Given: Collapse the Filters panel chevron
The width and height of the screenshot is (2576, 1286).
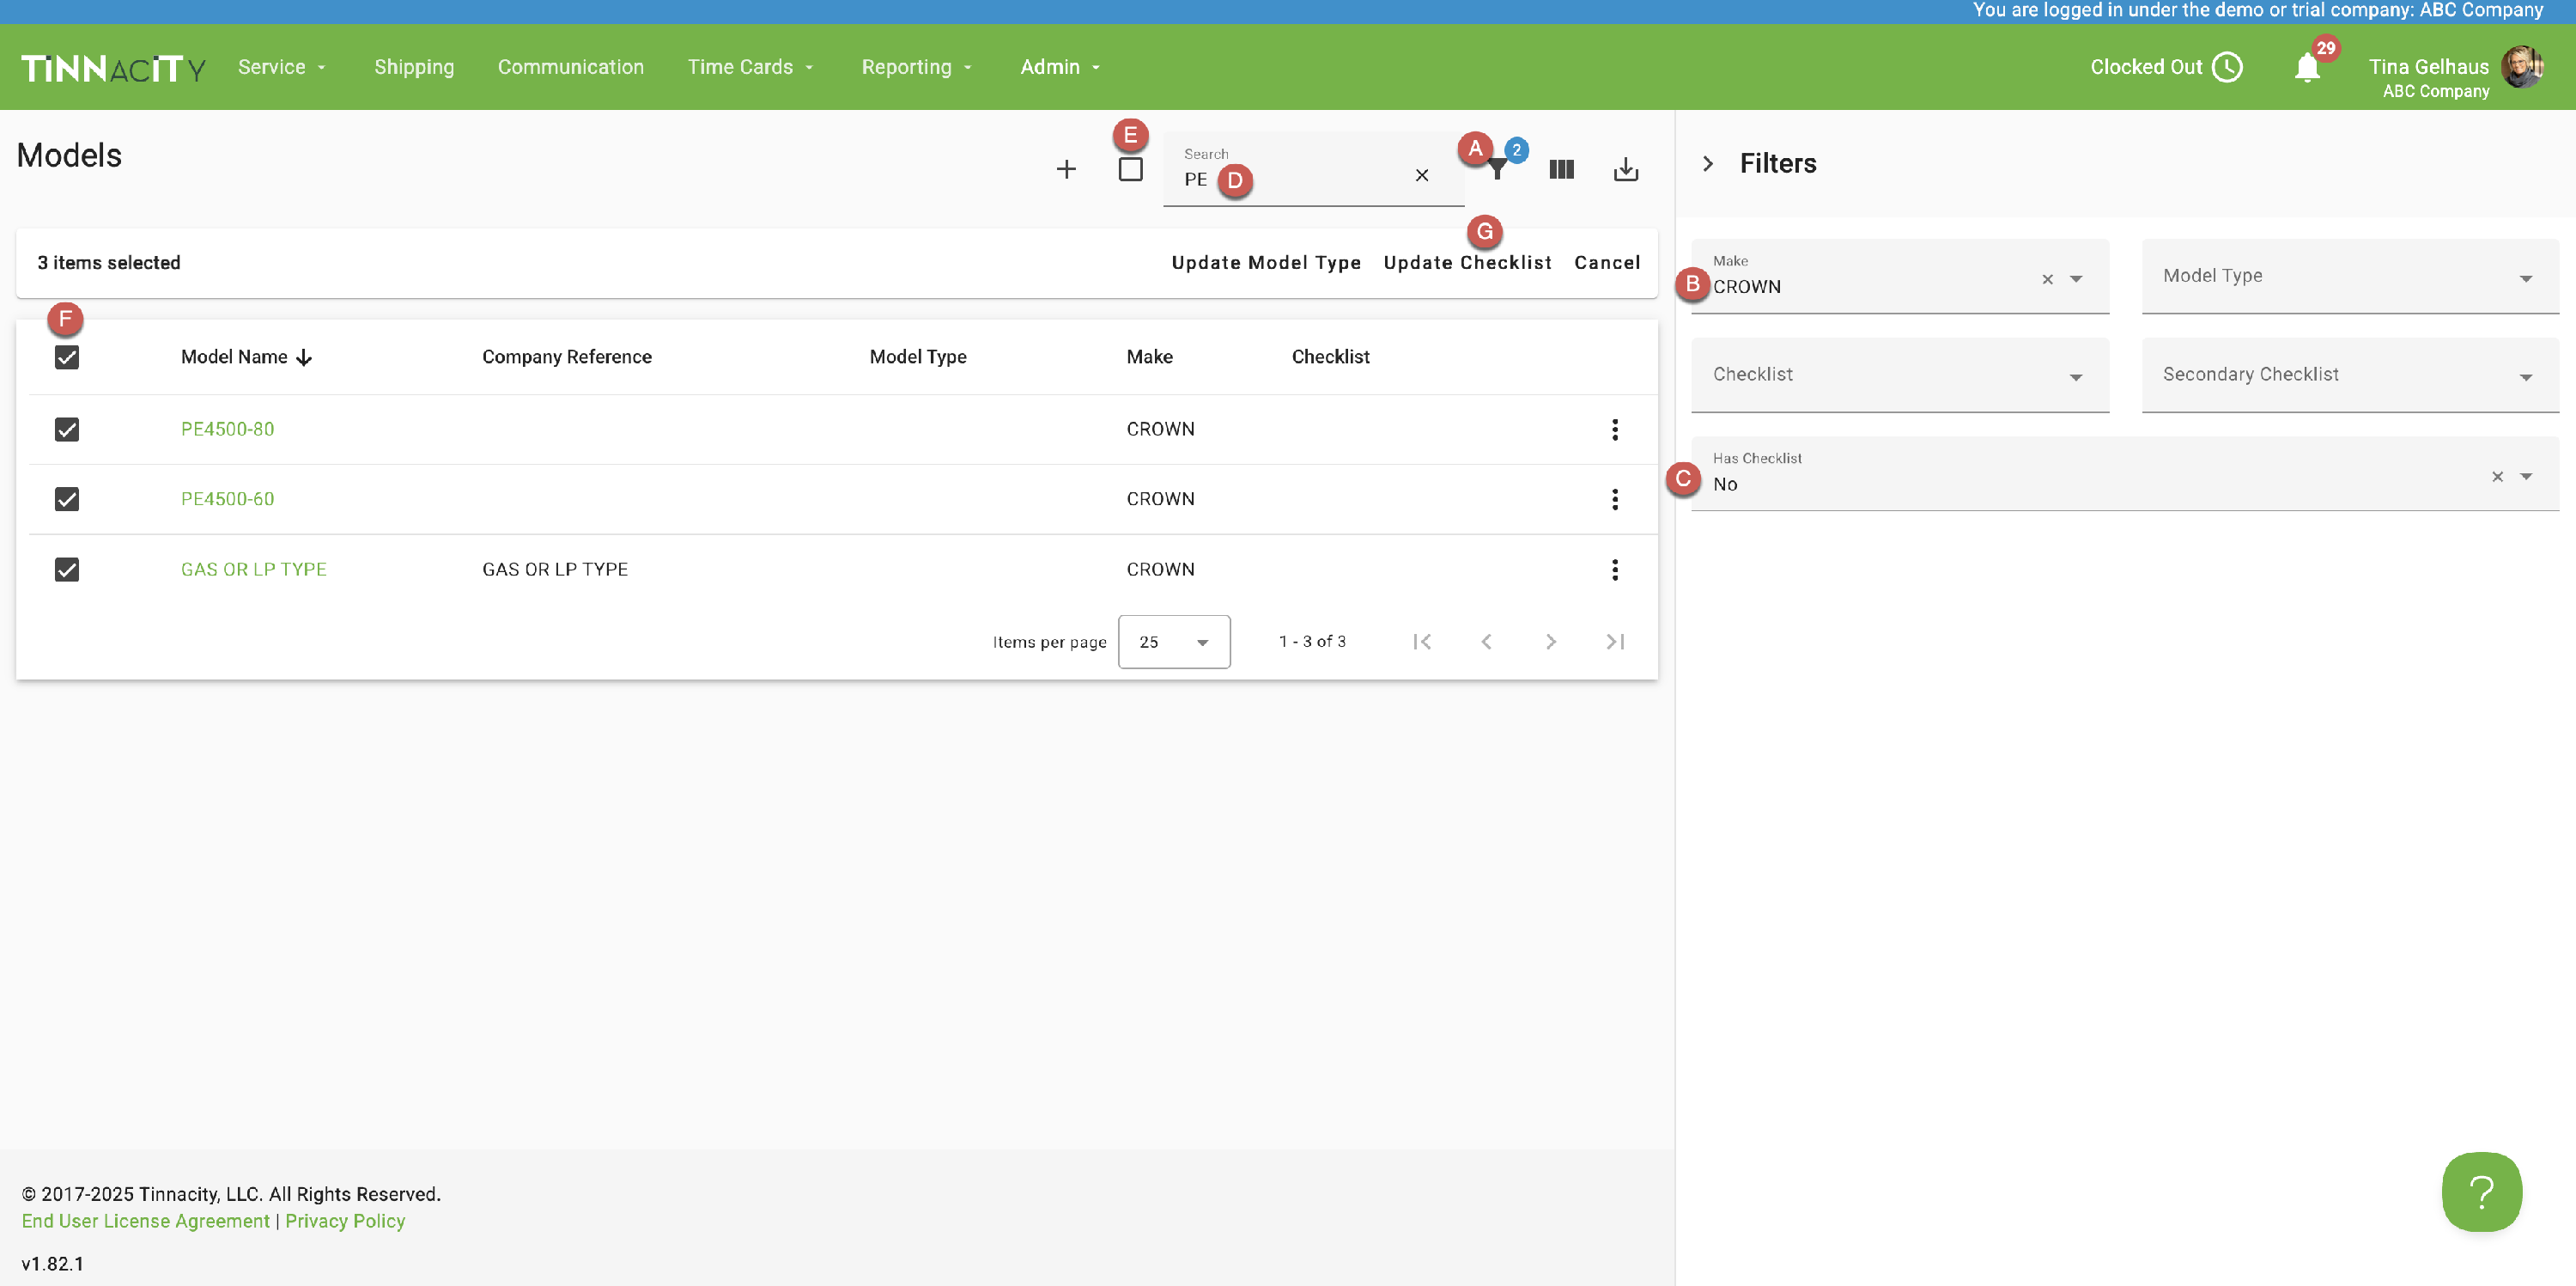Looking at the screenshot, I should coord(1708,163).
